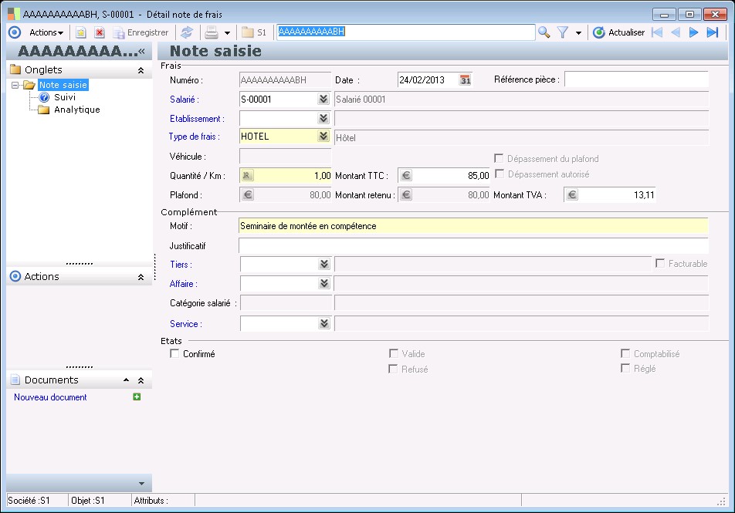Enable the Valide checkbox

coord(394,354)
